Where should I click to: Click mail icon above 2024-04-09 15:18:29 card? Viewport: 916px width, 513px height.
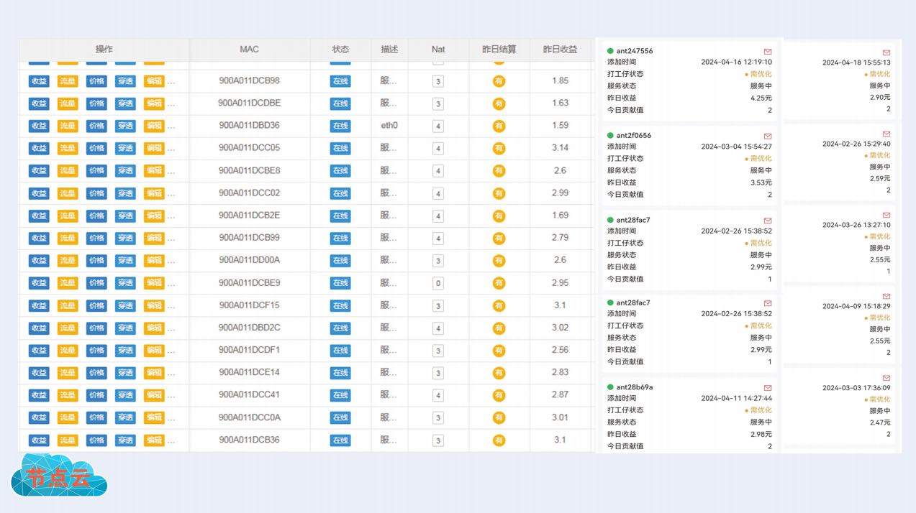point(886,296)
